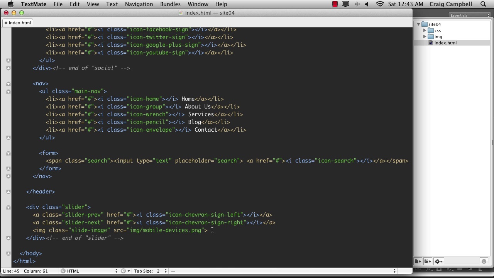Toggle fold at closing ul above social comment
Image resolution: width=494 pixels, height=278 pixels.
coord(8,61)
